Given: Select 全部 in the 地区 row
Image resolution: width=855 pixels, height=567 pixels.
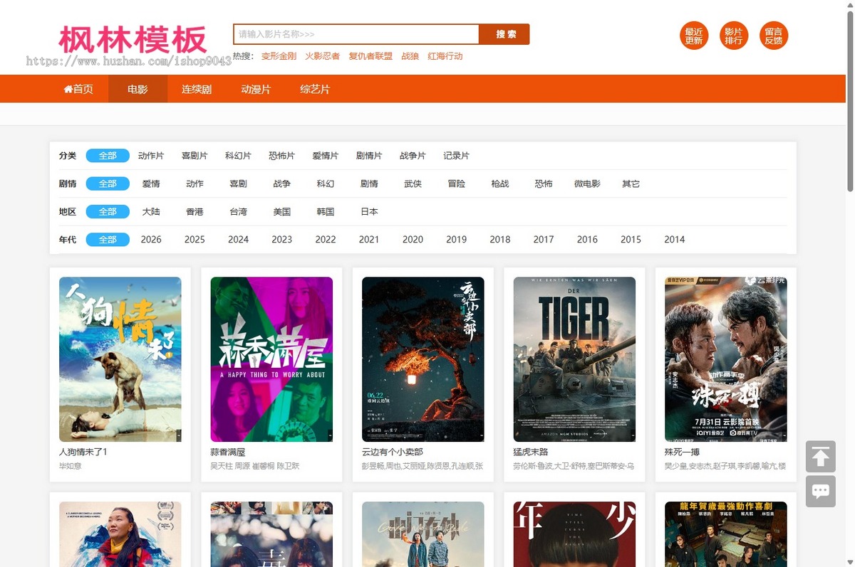Looking at the screenshot, I should pos(108,211).
